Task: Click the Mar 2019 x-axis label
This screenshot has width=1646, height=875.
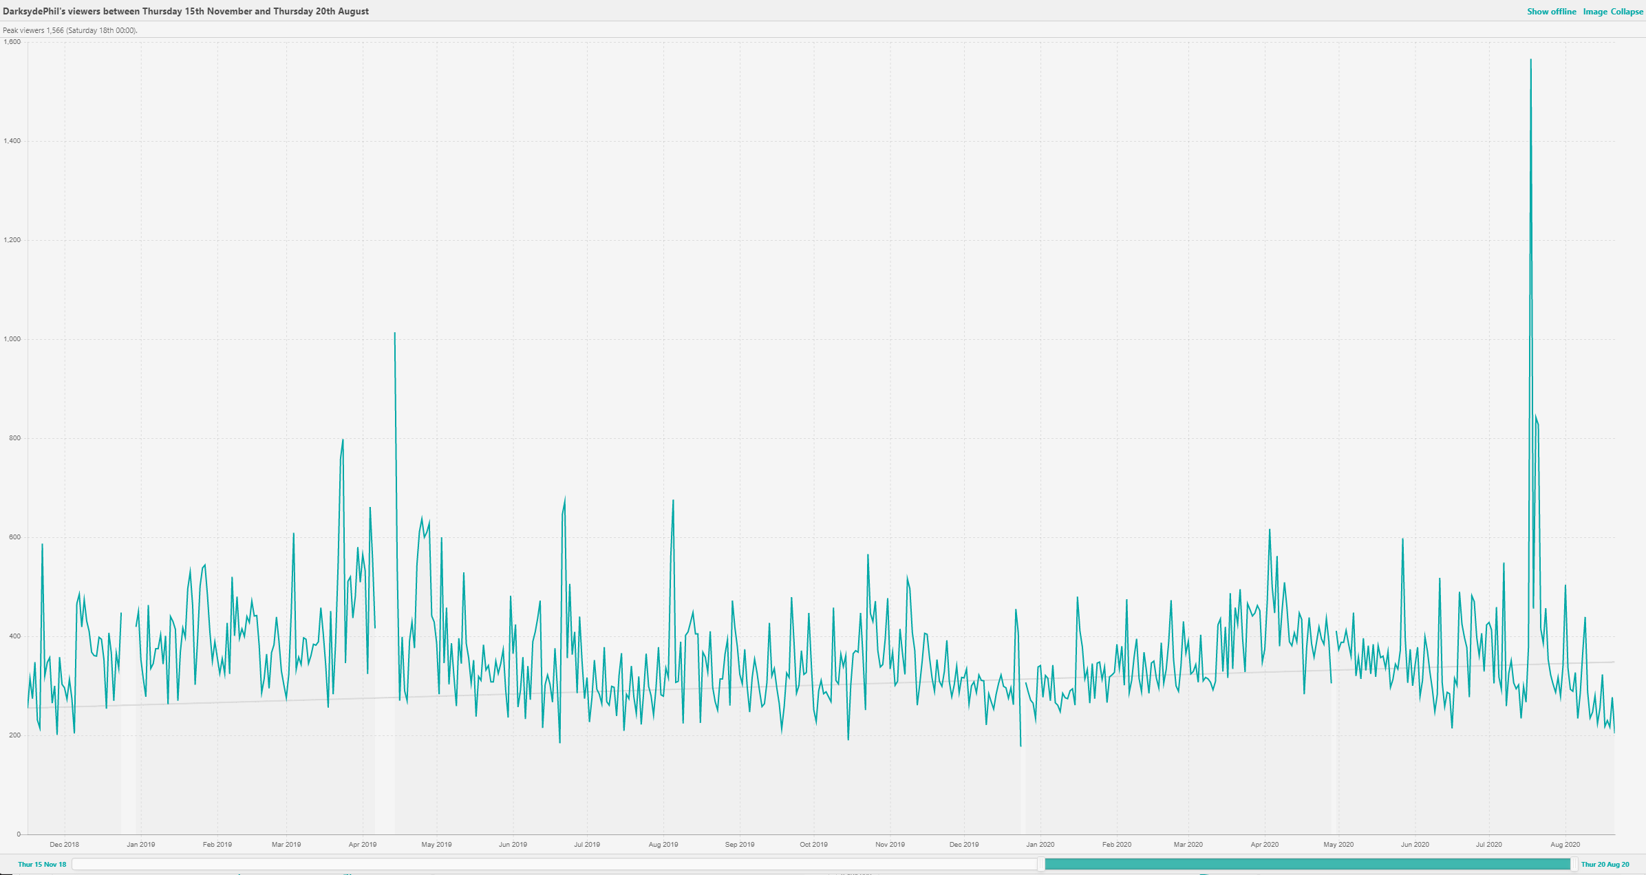Action: 286,845
